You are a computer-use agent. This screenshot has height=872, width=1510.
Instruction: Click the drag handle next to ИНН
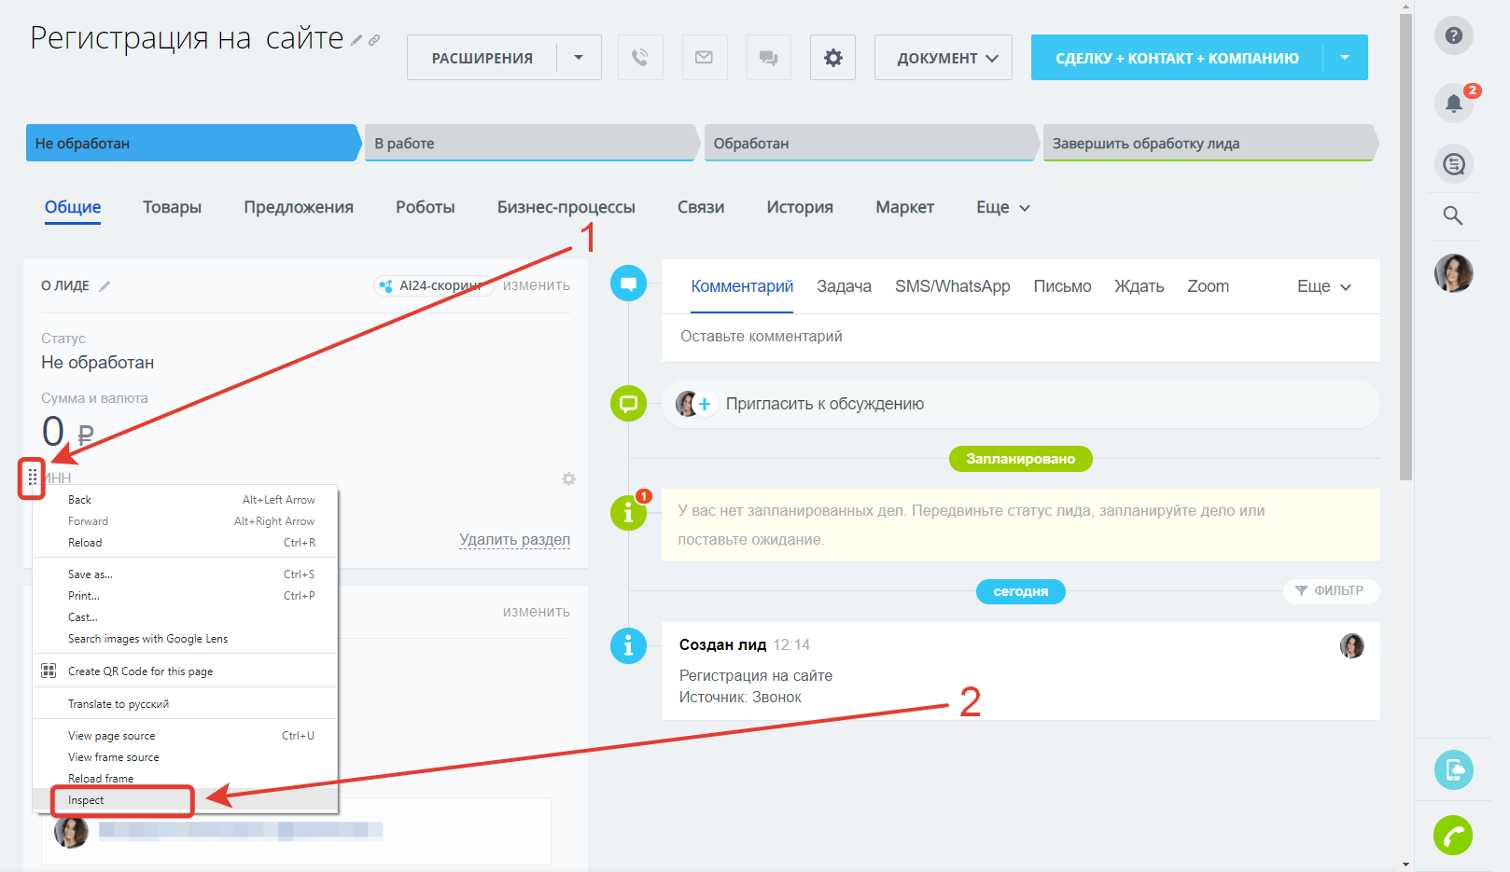click(33, 478)
